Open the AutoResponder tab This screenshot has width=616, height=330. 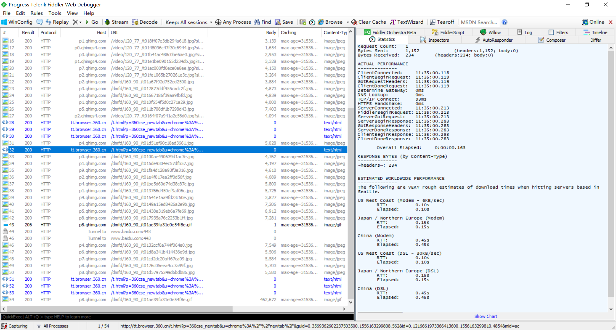click(493, 40)
